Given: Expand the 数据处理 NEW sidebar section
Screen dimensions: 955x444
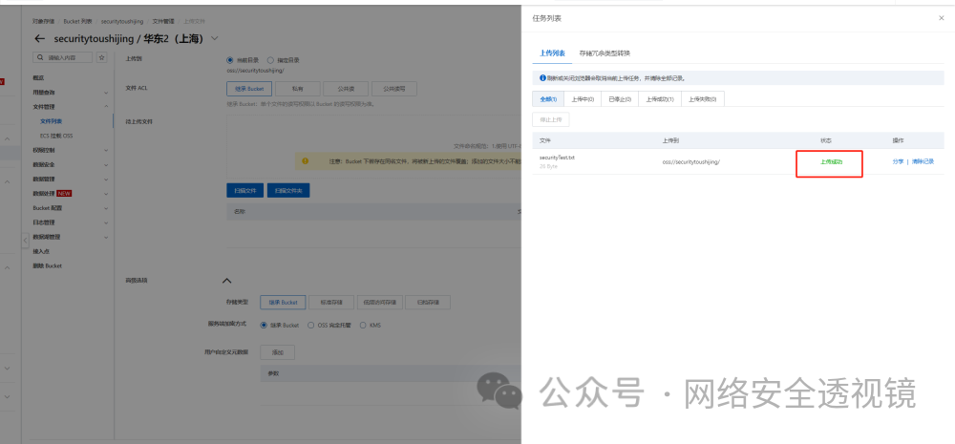Looking at the screenshot, I should (x=106, y=194).
